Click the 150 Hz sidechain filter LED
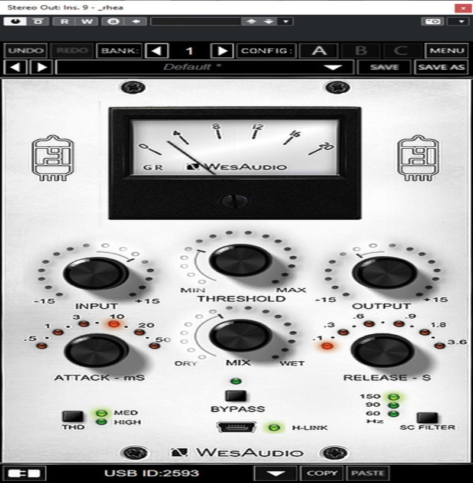 [394, 397]
